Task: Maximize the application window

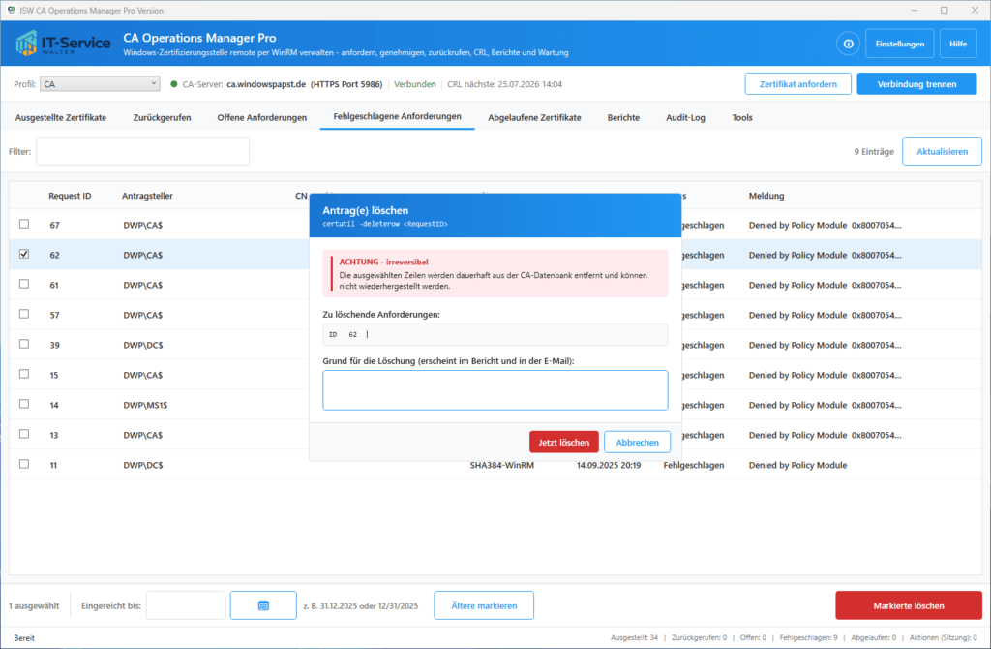Action: click(x=945, y=10)
